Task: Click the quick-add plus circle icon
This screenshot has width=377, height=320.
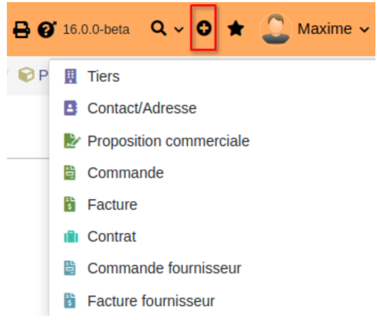Action: pos(204,28)
